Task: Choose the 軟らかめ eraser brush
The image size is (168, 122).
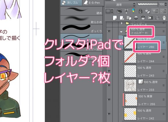Action: coord(81,20)
